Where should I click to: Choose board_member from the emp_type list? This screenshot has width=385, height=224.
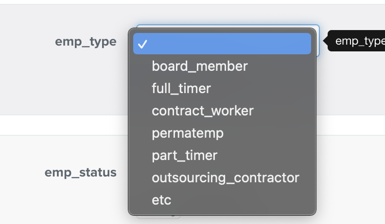click(x=200, y=66)
